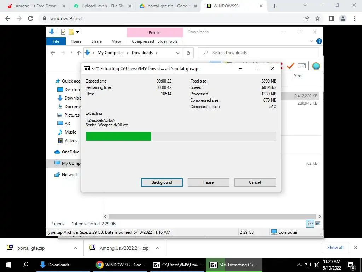Click the green extraction progress bar
This screenshot has width=362, height=272.
181,136
